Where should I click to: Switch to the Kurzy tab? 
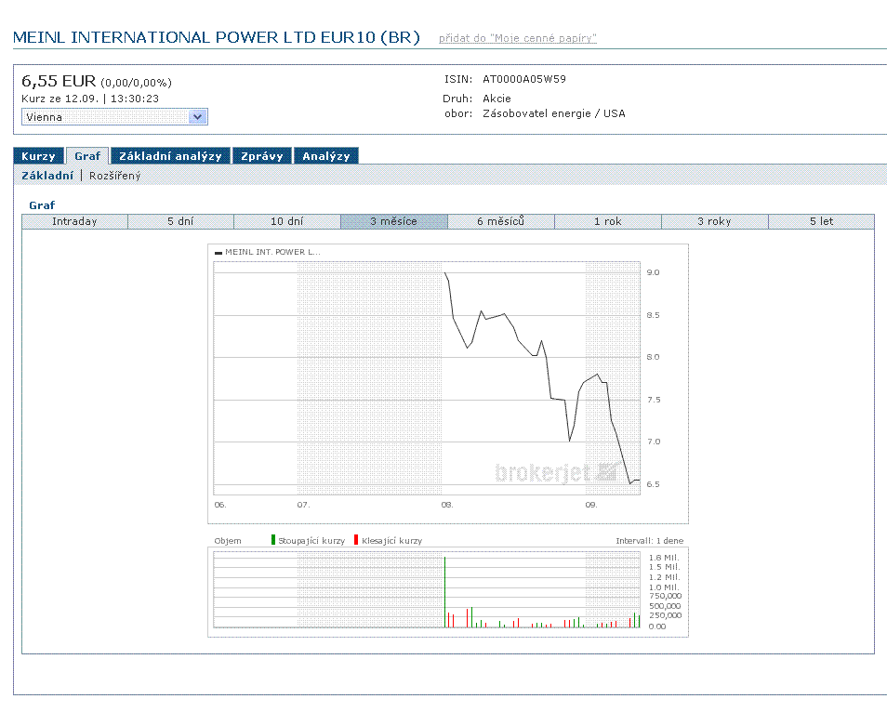tap(38, 156)
